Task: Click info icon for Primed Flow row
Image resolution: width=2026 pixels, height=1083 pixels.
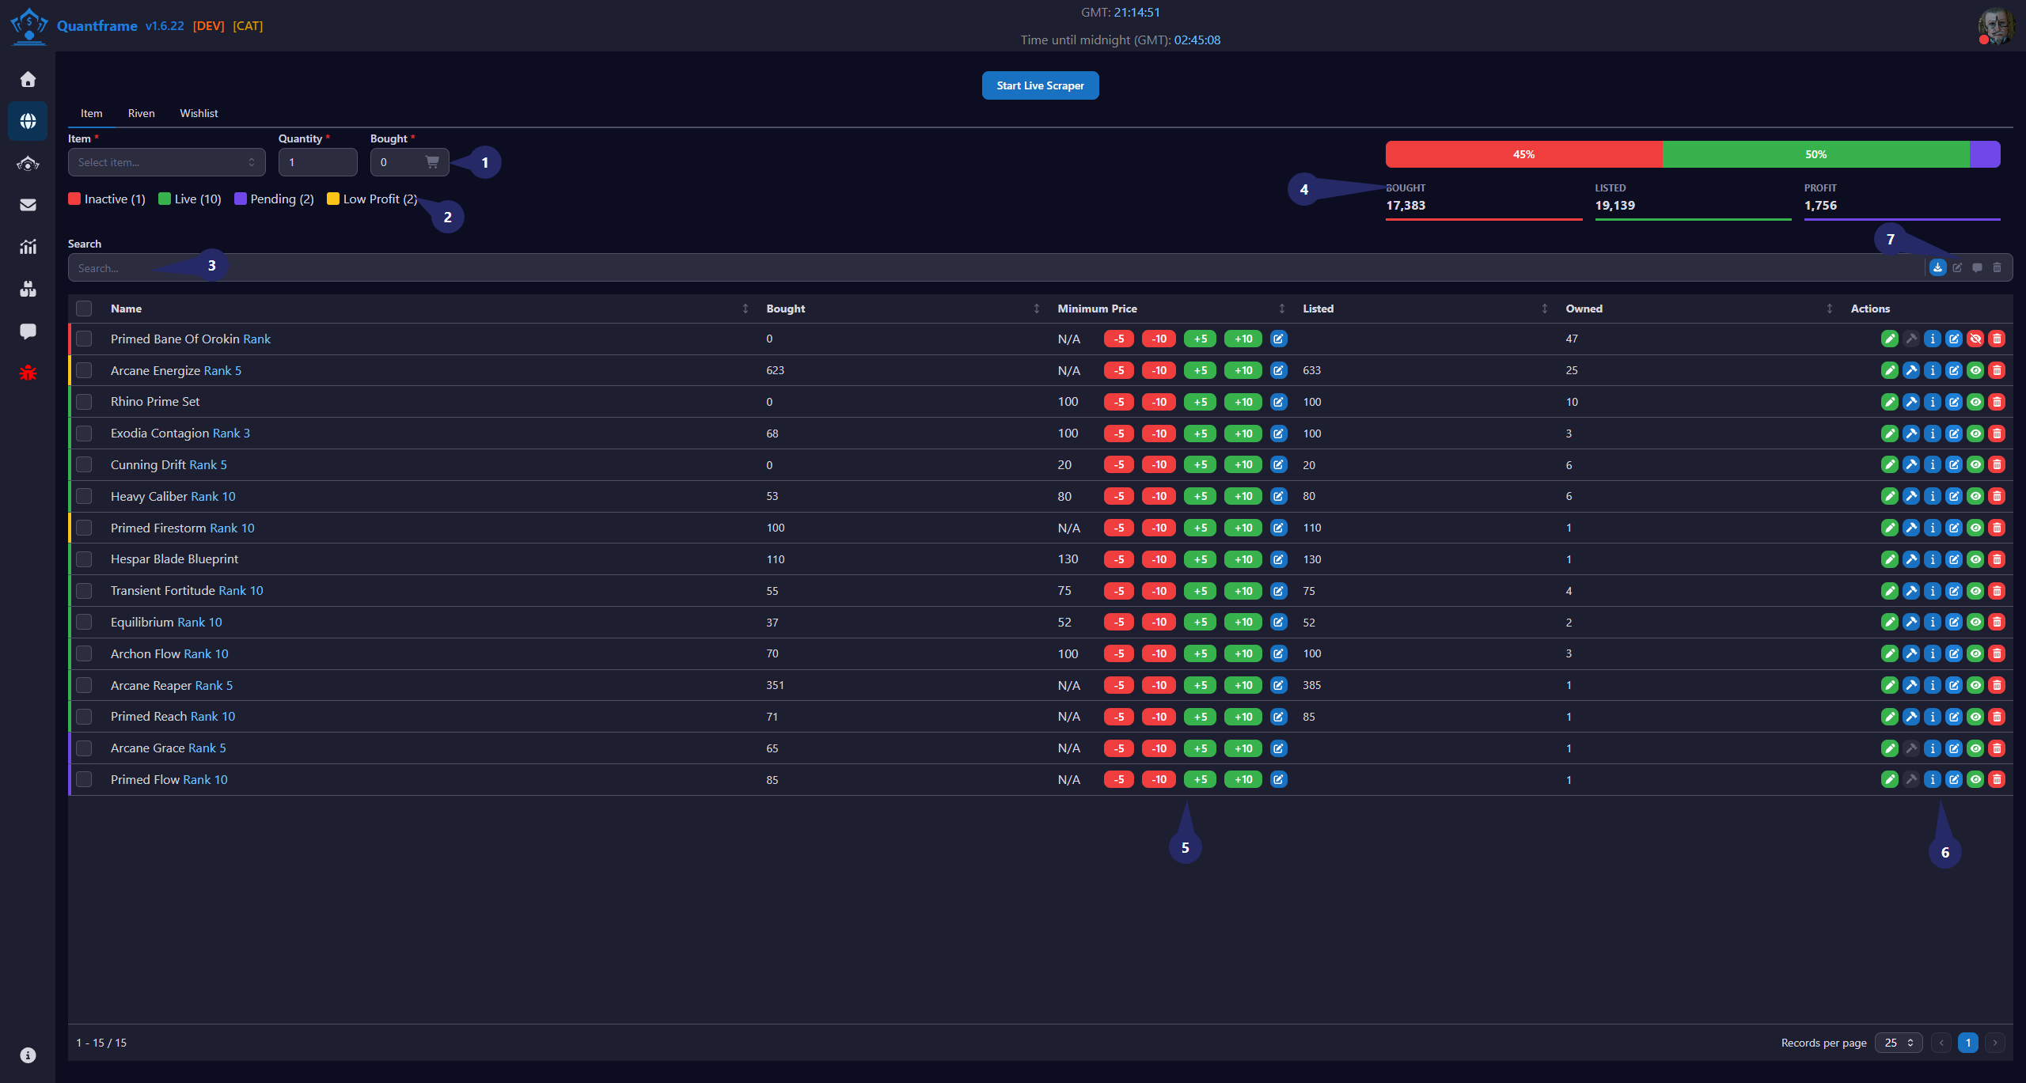Action: coord(1933,779)
